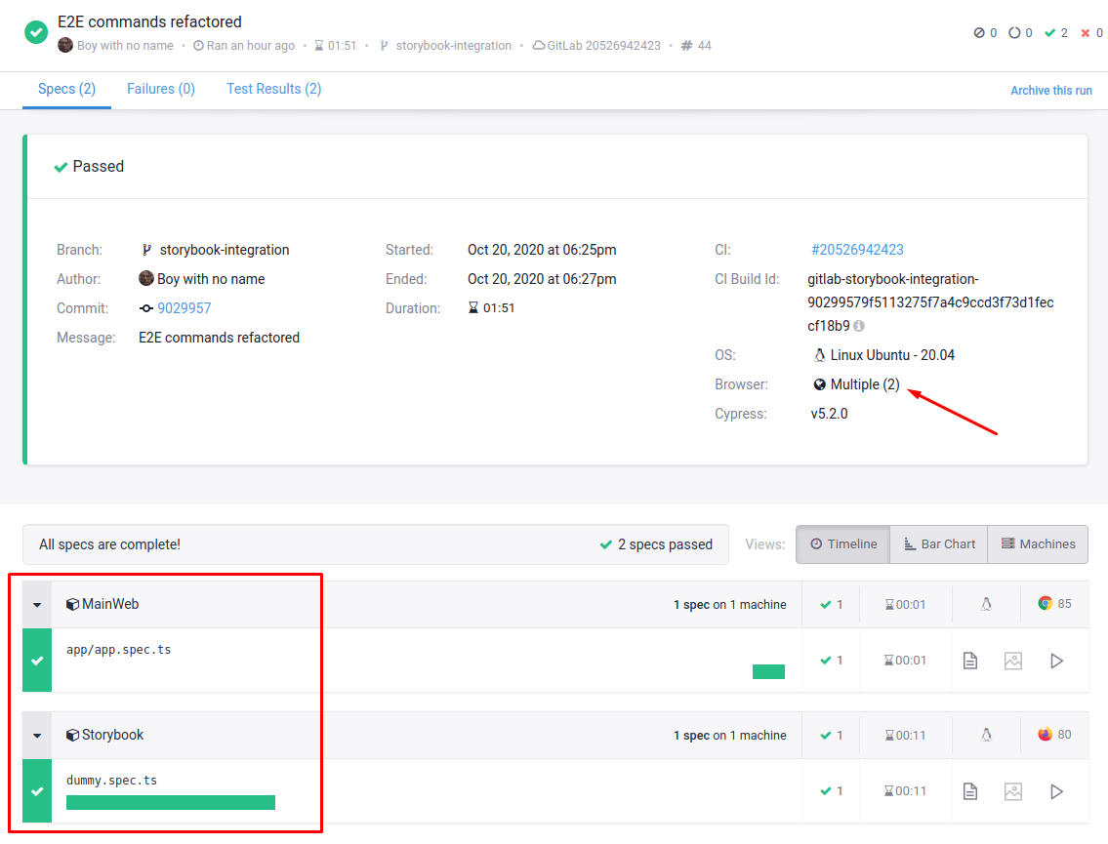The height and width of the screenshot is (844, 1108).
Task: Play video recording for app/app.spec.ts
Action: (x=1056, y=661)
